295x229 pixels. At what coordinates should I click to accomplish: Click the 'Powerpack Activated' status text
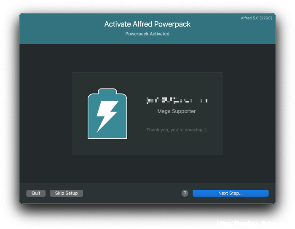pyautogui.click(x=147, y=34)
